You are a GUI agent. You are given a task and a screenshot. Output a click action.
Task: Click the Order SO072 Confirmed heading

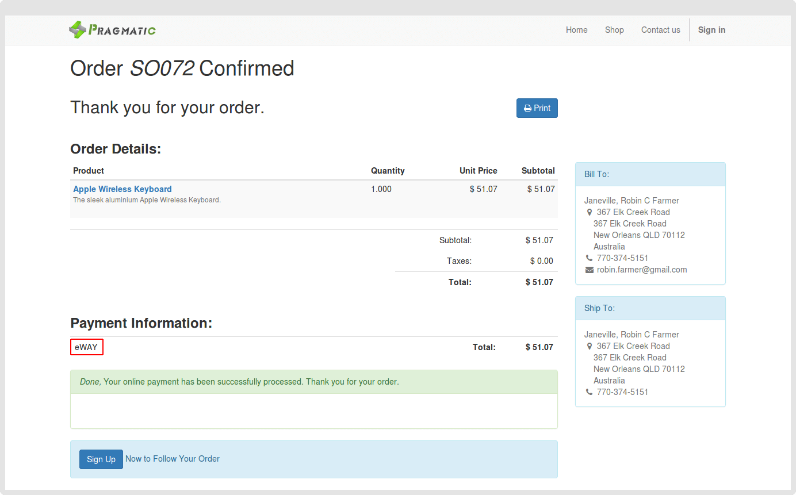[x=182, y=68]
